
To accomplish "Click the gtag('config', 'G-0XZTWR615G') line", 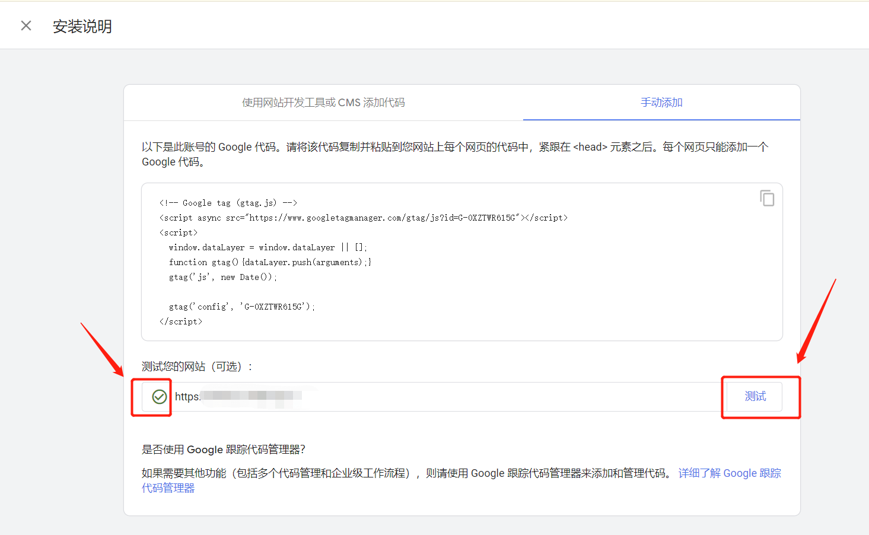I will click(x=242, y=307).
